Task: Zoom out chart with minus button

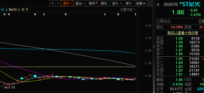Action: [x=58, y=3]
